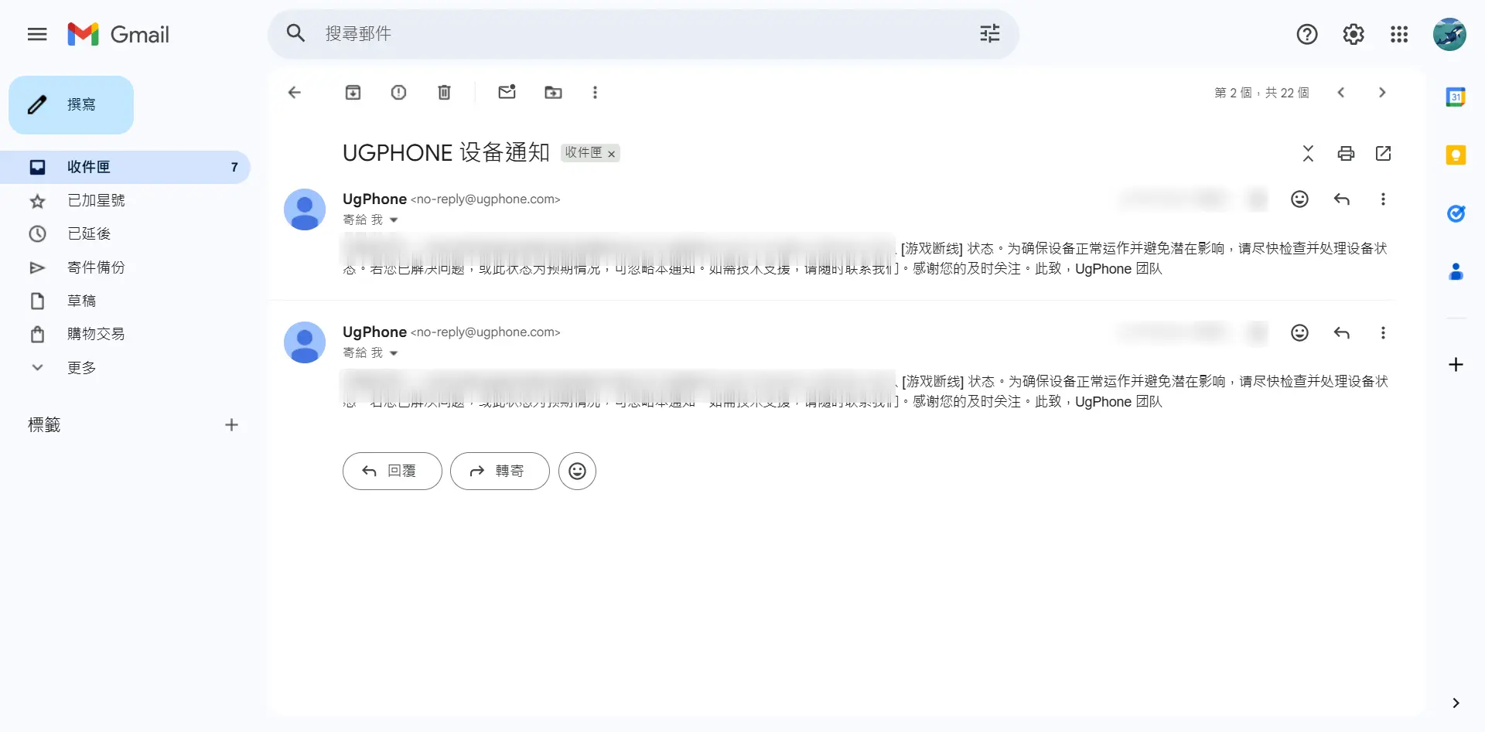Show details of first message recipients
The image size is (1485, 732).
(x=394, y=220)
